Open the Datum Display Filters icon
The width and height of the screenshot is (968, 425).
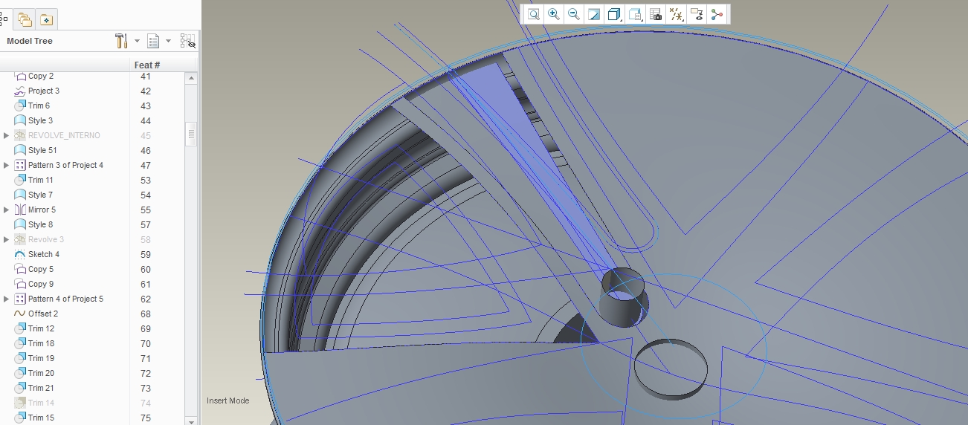(676, 14)
